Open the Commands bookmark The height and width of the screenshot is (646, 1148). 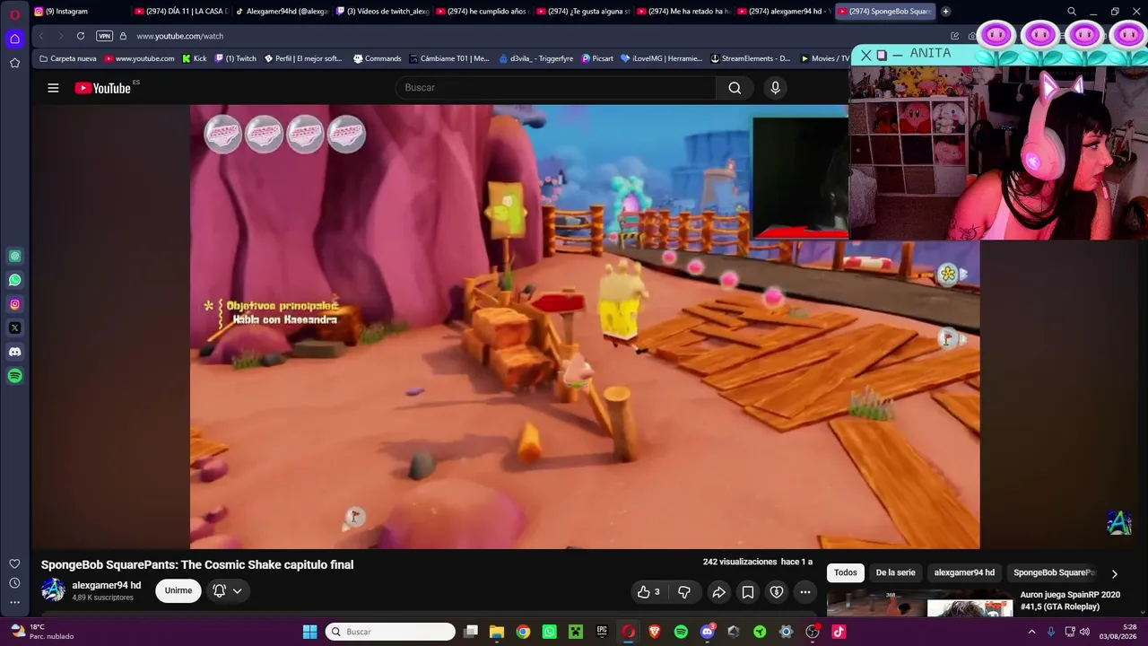378,58
